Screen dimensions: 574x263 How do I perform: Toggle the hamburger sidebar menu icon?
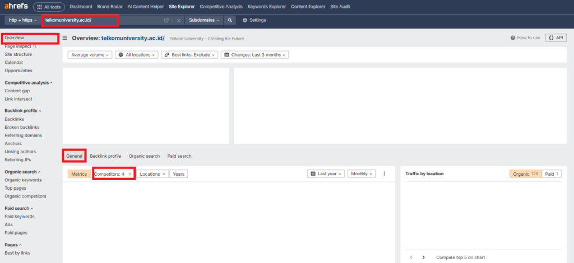[65, 38]
